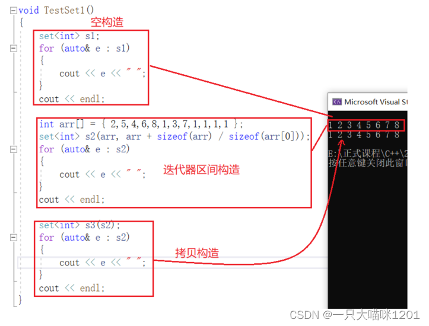Click the CSDN watermark author name
The height and width of the screenshot is (326, 429).
click(x=371, y=315)
